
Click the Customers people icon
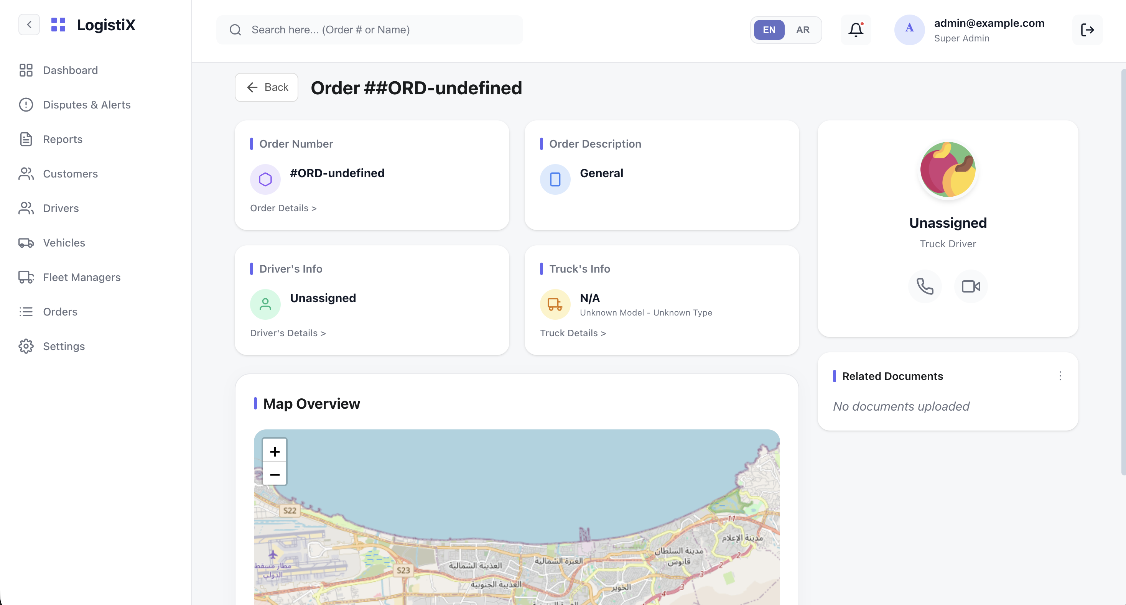click(26, 174)
